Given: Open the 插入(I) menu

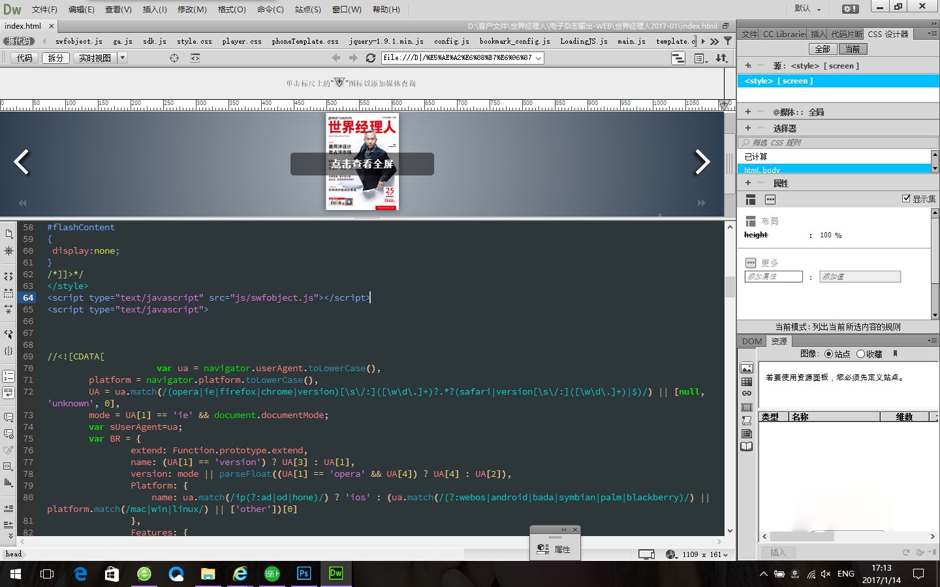Looking at the screenshot, I should pyautogui.click(x=155, y=10).
